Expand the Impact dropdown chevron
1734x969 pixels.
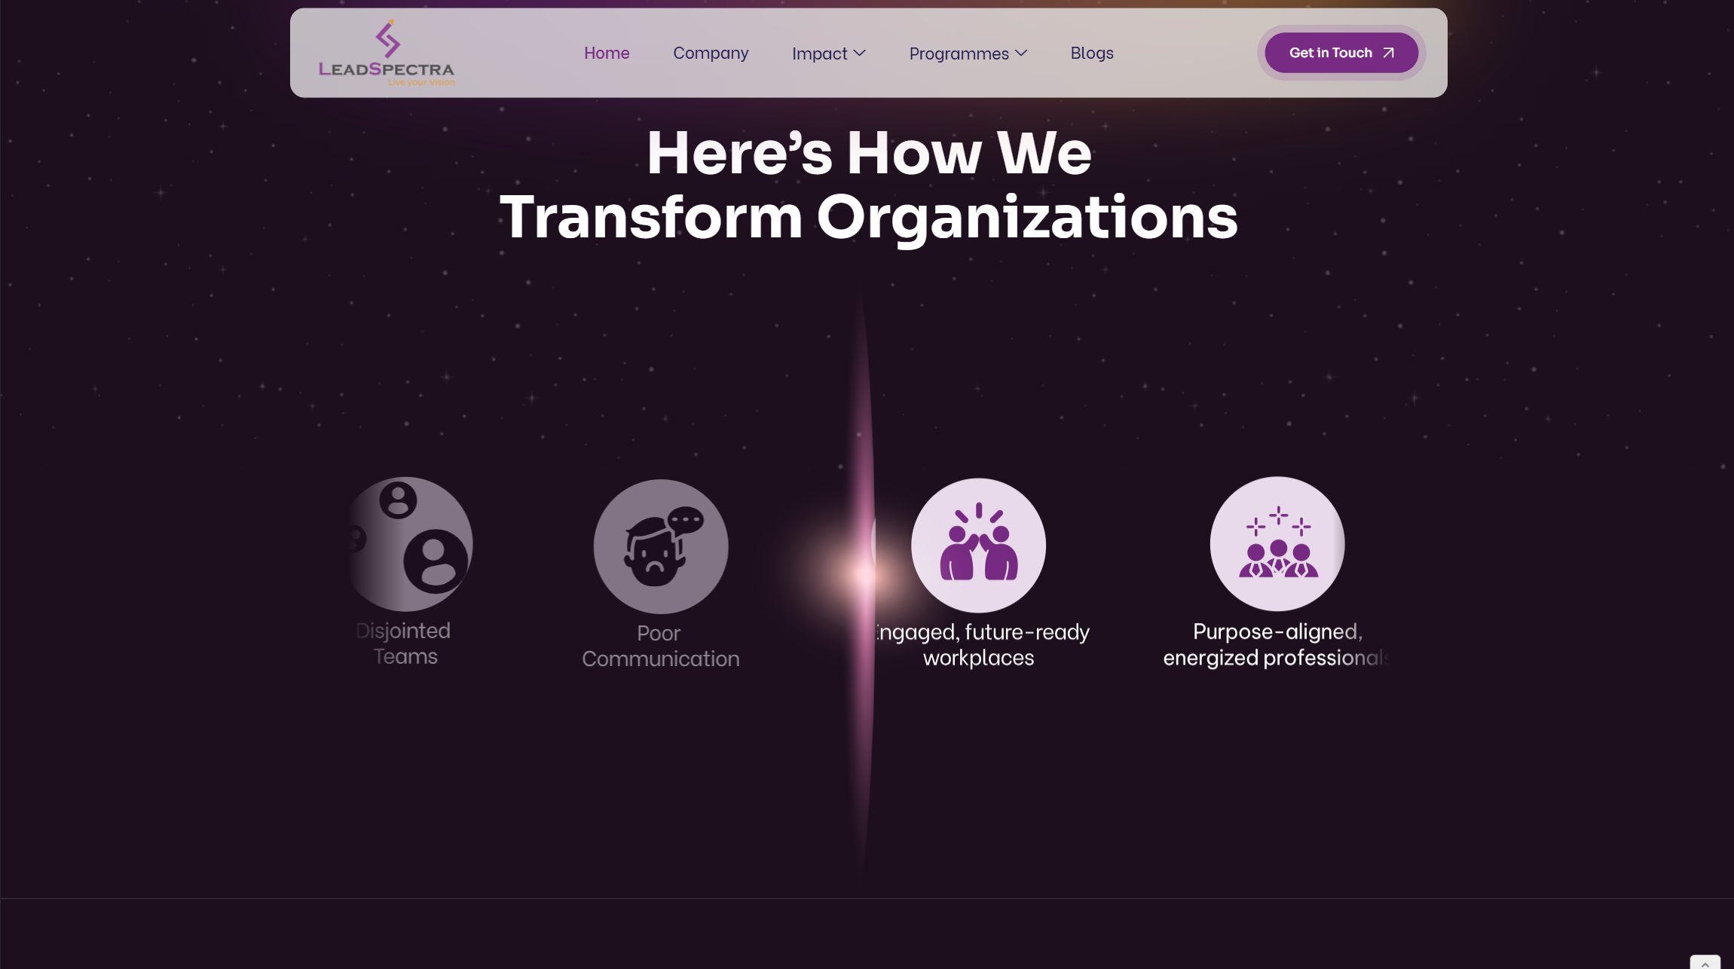click(x=860, y=53)
